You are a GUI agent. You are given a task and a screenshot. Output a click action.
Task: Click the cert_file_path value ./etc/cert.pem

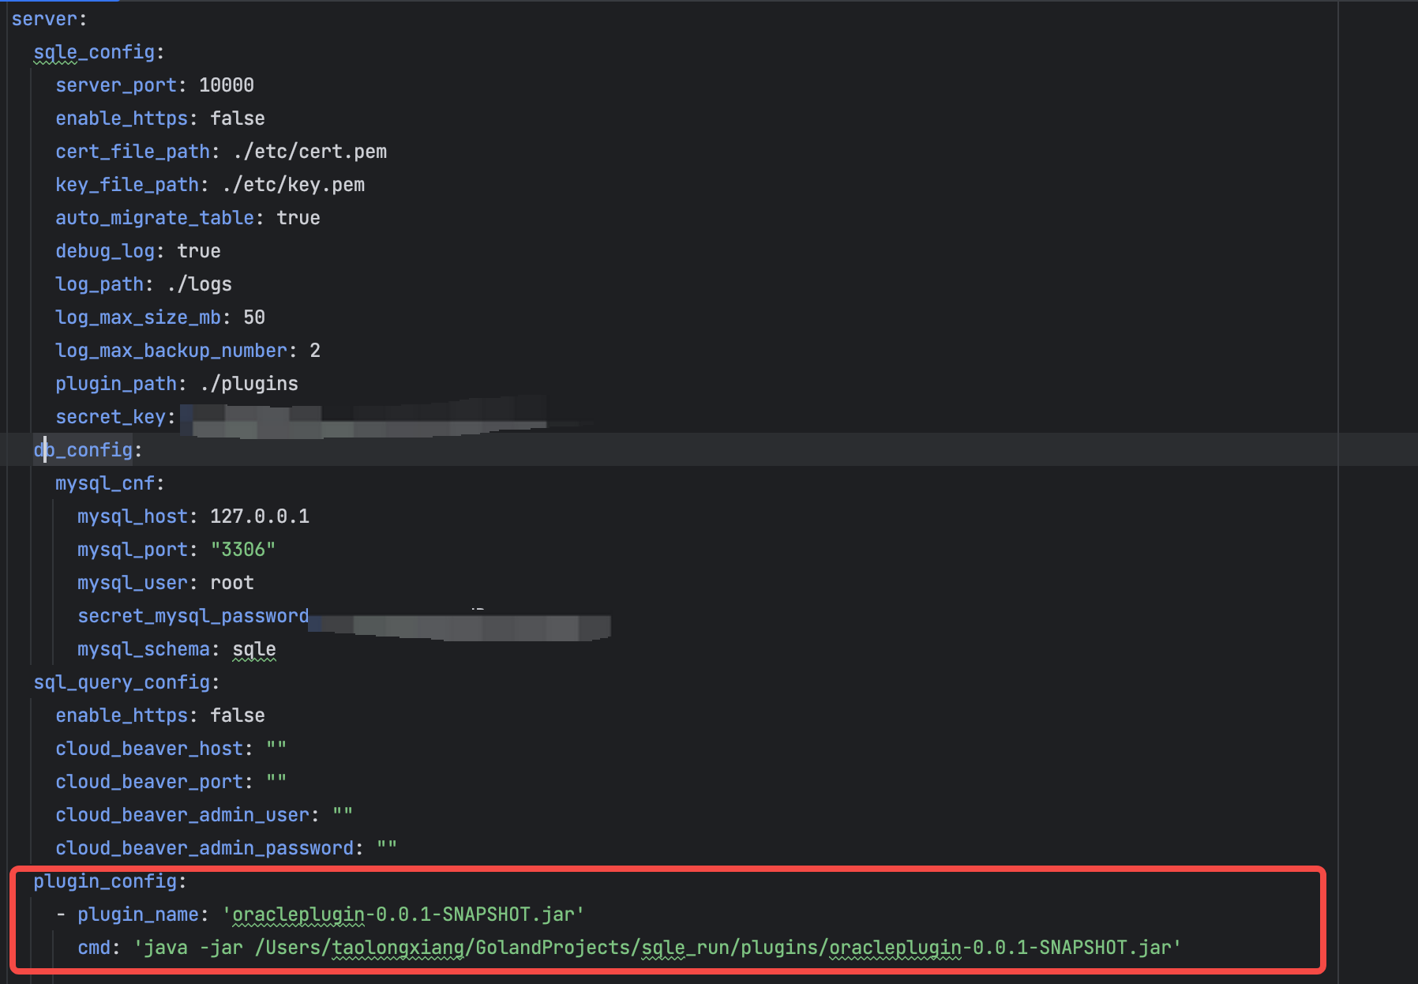coord(309,151)
